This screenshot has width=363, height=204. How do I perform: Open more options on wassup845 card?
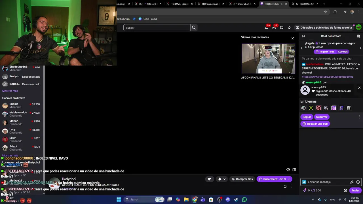point(359,117)
